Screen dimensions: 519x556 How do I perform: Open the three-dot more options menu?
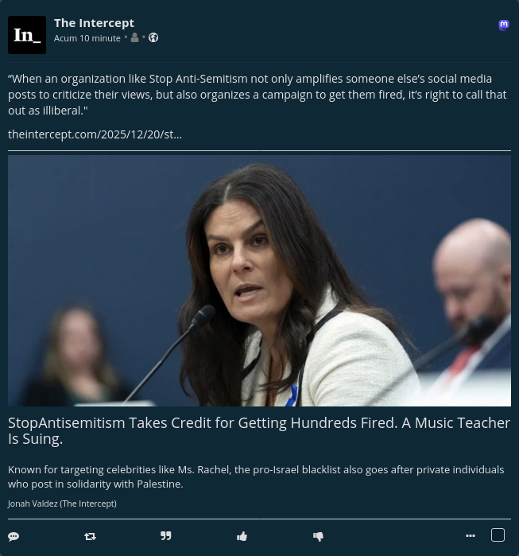pyautogui.click(x=471, y=536)
